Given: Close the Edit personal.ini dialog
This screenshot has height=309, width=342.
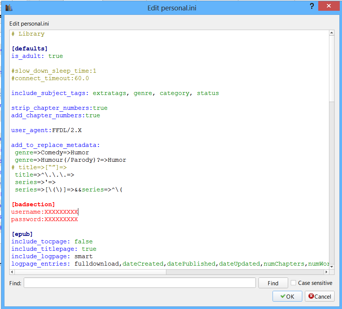Looking at the screenshot, I should (329, 6).
